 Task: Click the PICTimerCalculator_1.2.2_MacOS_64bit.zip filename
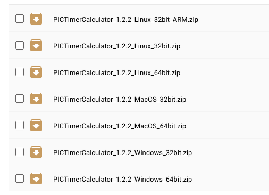(x=120, y=126)
